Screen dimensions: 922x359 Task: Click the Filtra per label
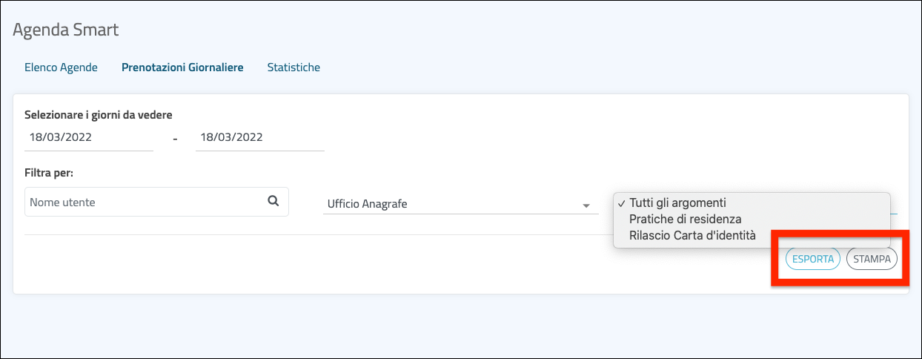click(x=53, y=173)
